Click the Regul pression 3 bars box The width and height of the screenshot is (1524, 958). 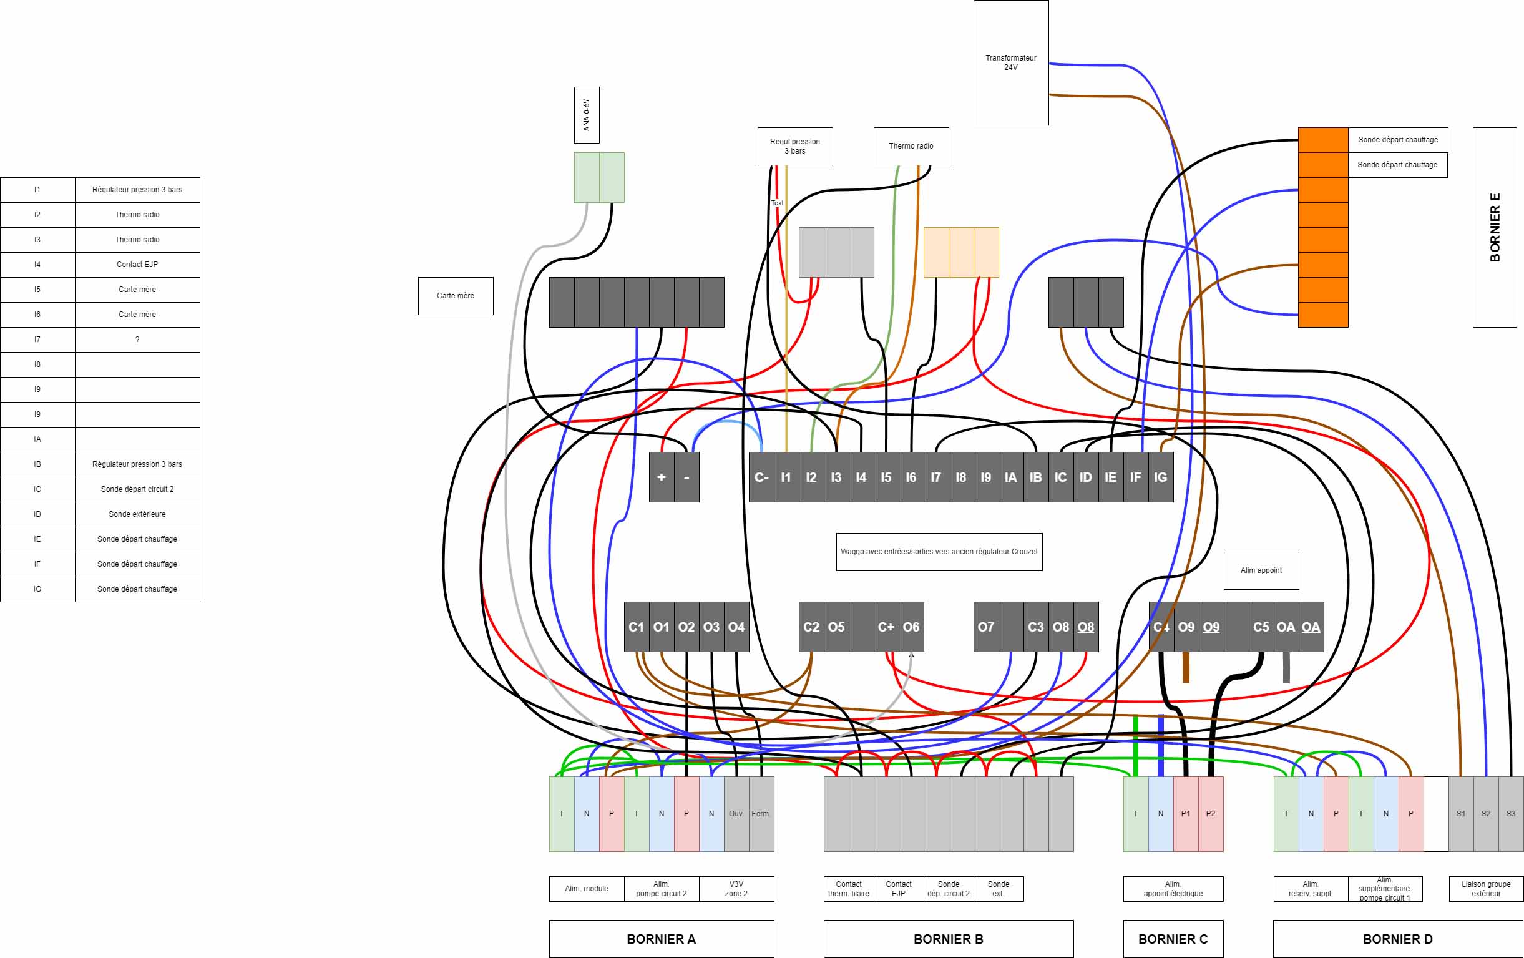tap(795, 146)
